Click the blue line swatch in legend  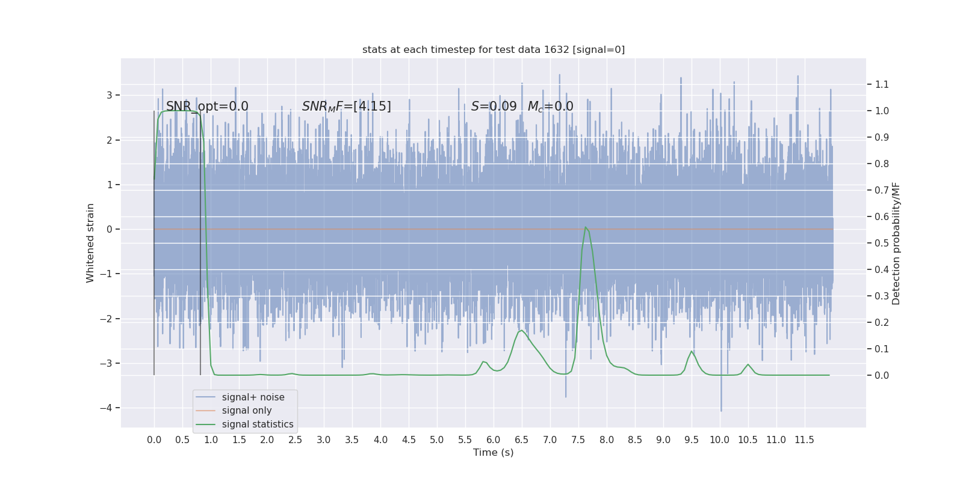205,397
